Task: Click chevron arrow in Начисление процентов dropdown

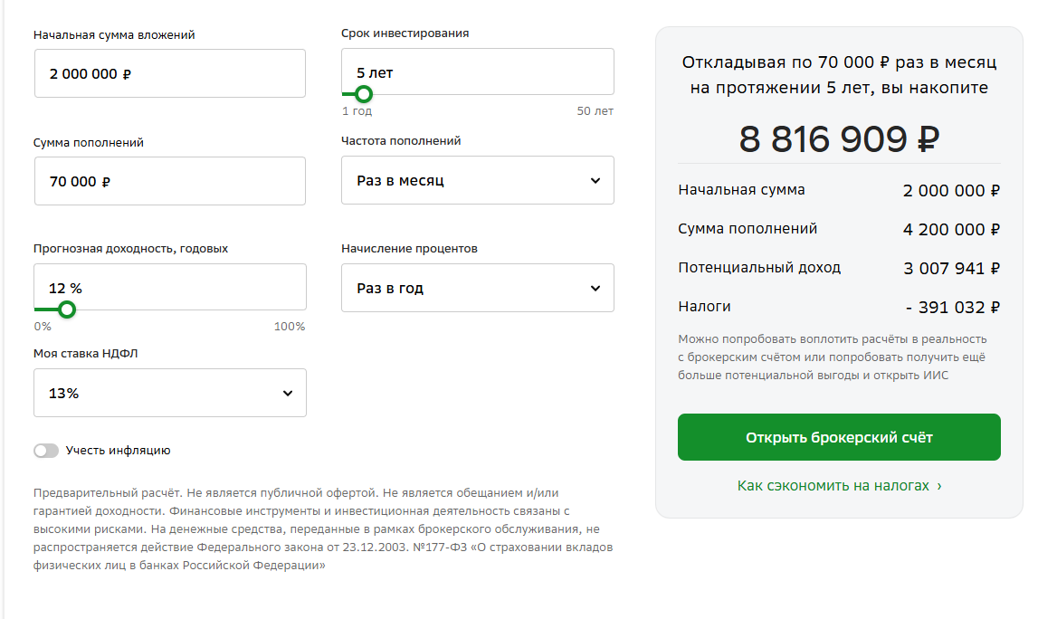Action: (595, 289)
